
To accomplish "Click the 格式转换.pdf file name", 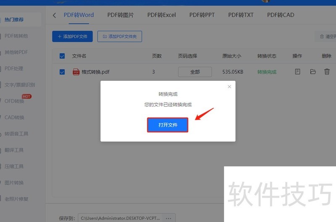I will [x=96, y=72].
